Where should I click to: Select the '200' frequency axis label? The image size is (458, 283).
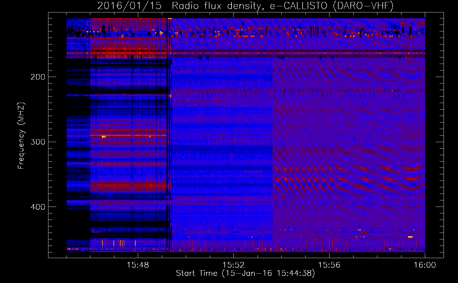38,77
